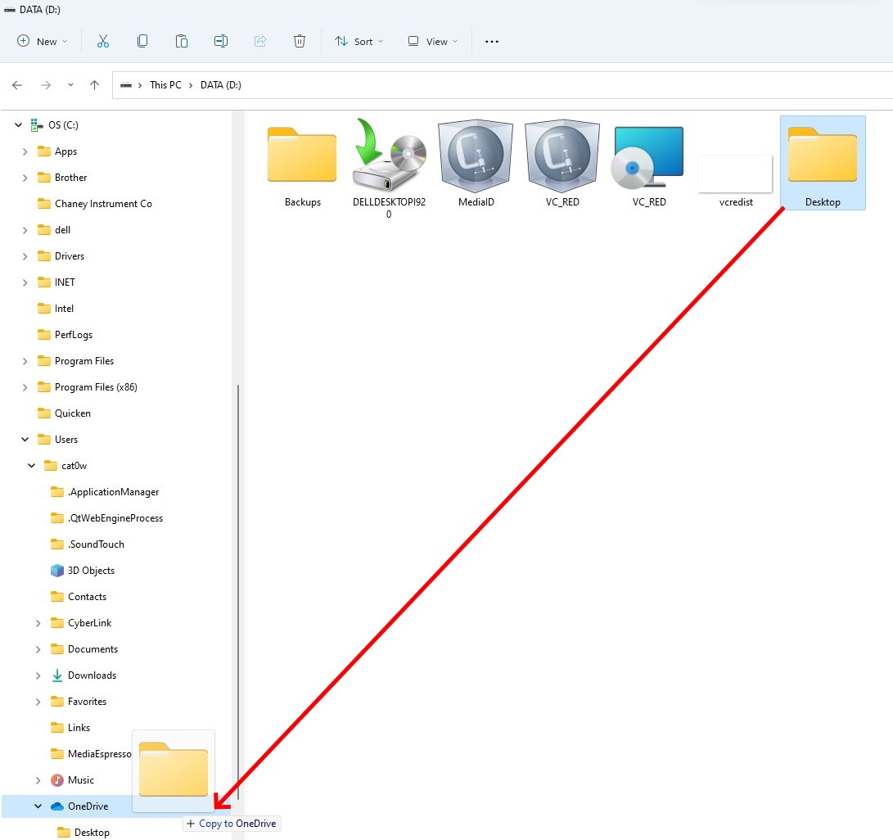Click the 3D Objects cube icon
This screenshot has width=893, height=840.
(57, 570)
